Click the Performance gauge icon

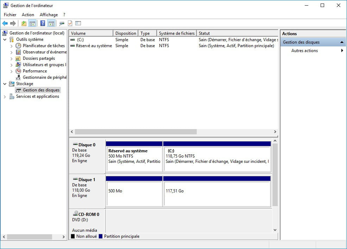pos(18,71)
